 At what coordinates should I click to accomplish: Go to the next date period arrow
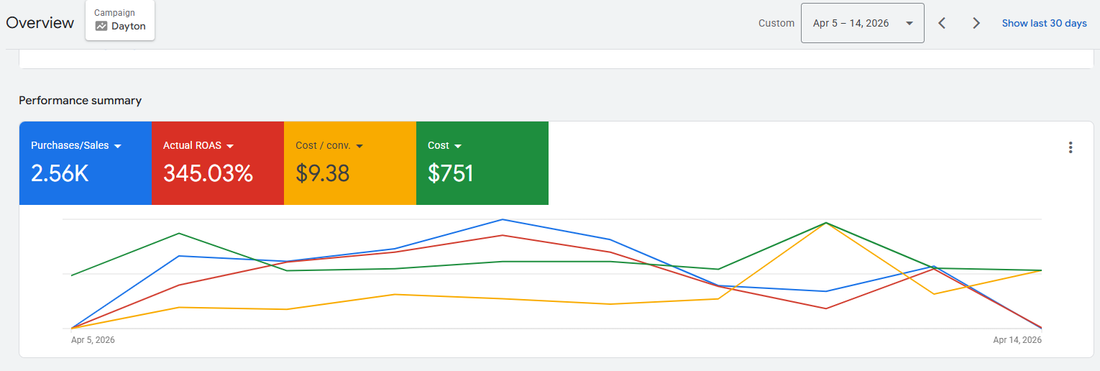click(976, 23)
